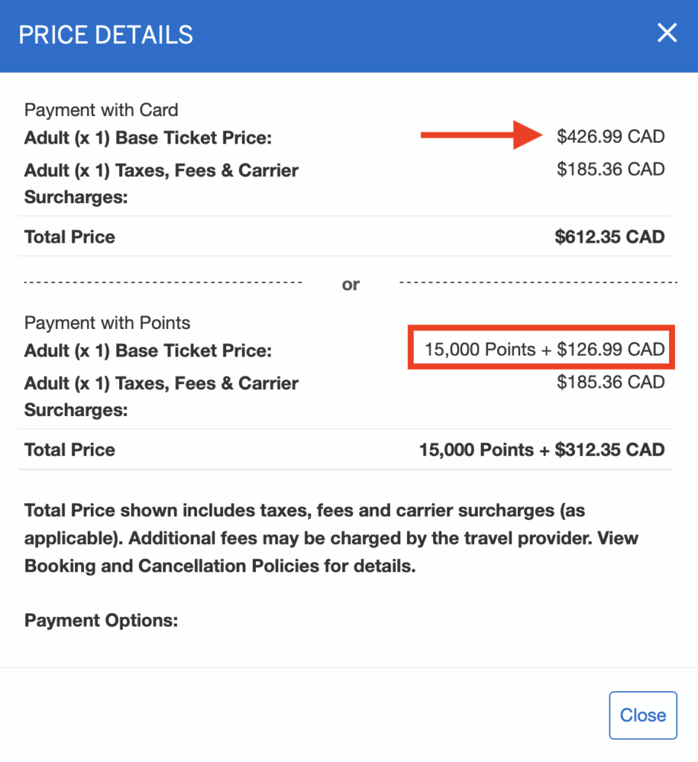Screen dimensions: 698x762
Task: Click the points payment taxes amount $185.36 CAD
Action: [x=610, y=382]
